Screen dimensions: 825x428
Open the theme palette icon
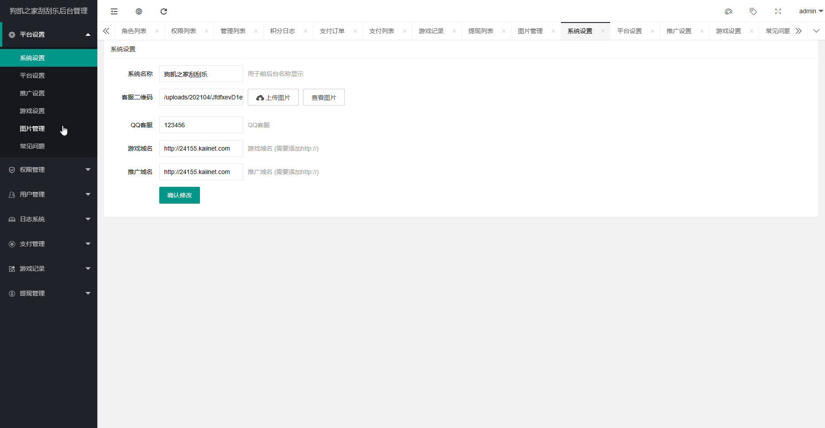729,11
